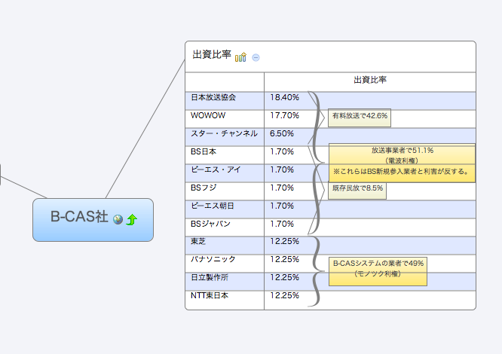Select the BSジャパン row label
This screenshot has height=354, width=502.
point(210,224)
